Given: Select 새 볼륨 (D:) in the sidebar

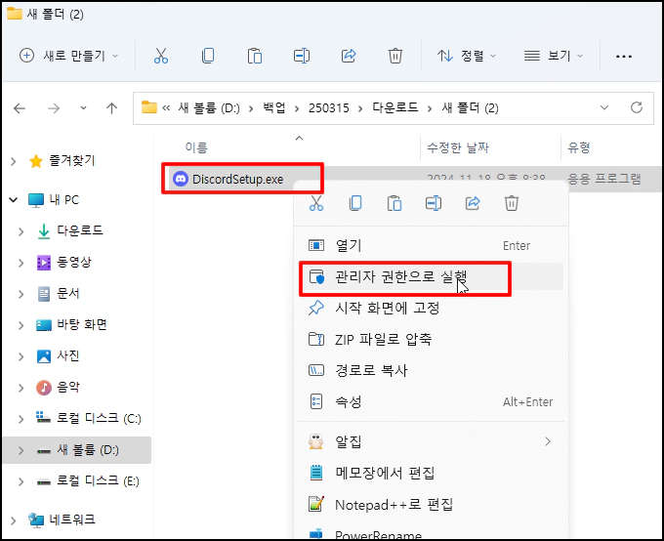Looking at the screenshot, I should [77, 450].
